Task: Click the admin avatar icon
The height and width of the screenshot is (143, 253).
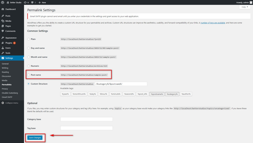Action: [x=251, y=2]
